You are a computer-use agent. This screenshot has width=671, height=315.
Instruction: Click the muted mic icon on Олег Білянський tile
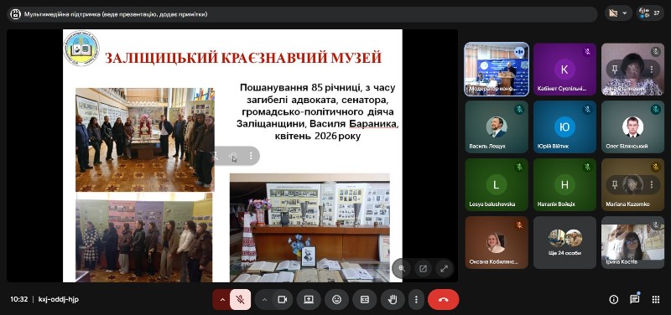(656, 110)
